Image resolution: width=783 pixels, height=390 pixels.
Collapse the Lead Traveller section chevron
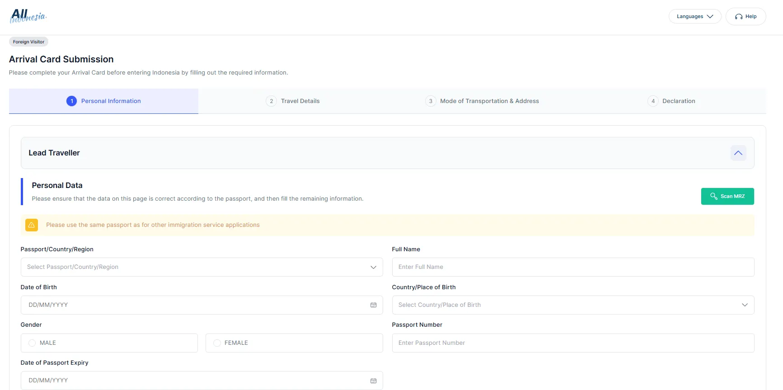tap(738, 153)
